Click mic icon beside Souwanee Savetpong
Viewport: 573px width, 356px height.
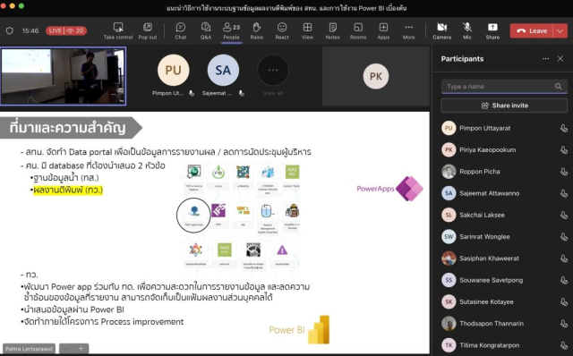click(x=564, y=280)
